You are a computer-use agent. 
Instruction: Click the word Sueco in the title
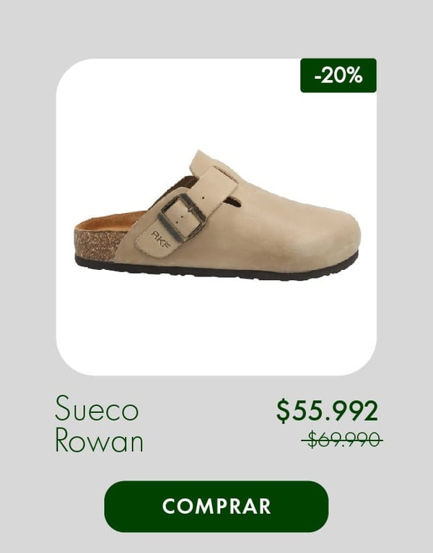tap(97, 409)
